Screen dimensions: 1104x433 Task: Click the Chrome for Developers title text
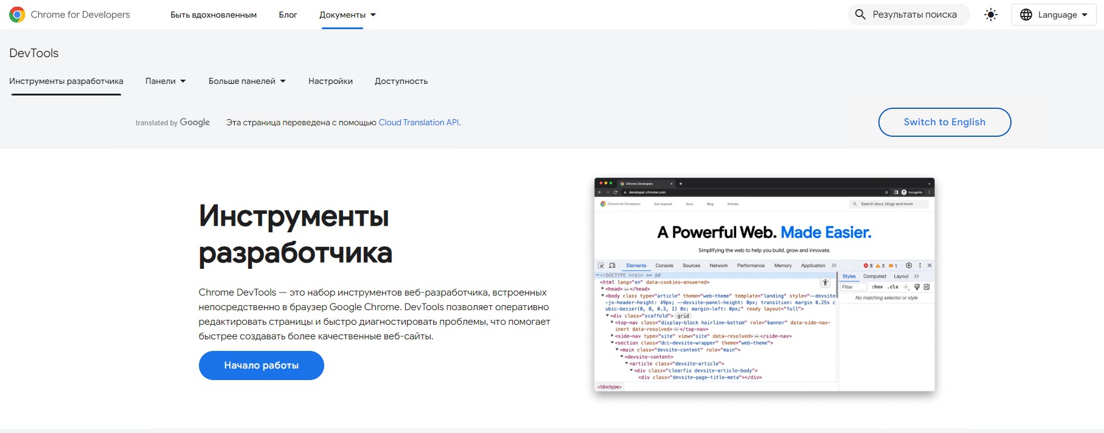80,15
